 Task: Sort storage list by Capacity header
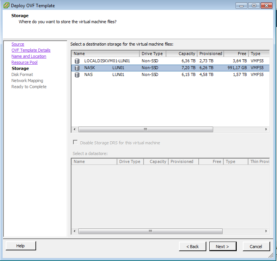point(182,54)
